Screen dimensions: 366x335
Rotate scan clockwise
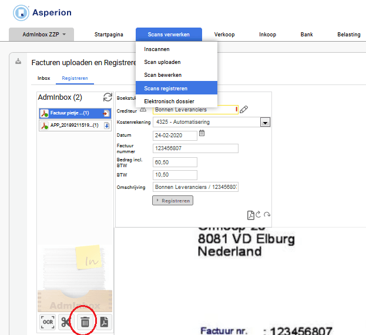pyautogui.click(x=267, y=215)
